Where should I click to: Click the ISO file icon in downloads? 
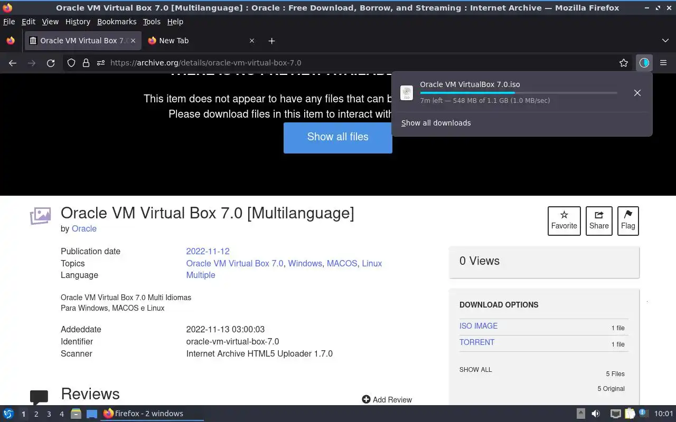tap(407, 93)
